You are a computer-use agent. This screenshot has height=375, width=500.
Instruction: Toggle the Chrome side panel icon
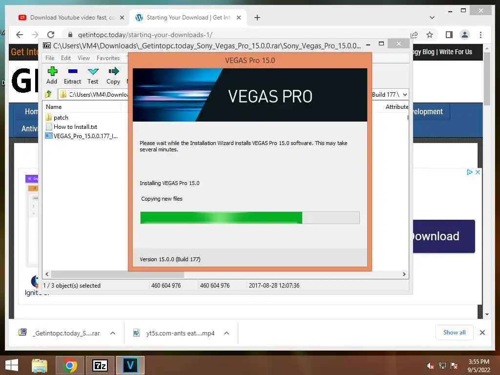coord(449,35)
